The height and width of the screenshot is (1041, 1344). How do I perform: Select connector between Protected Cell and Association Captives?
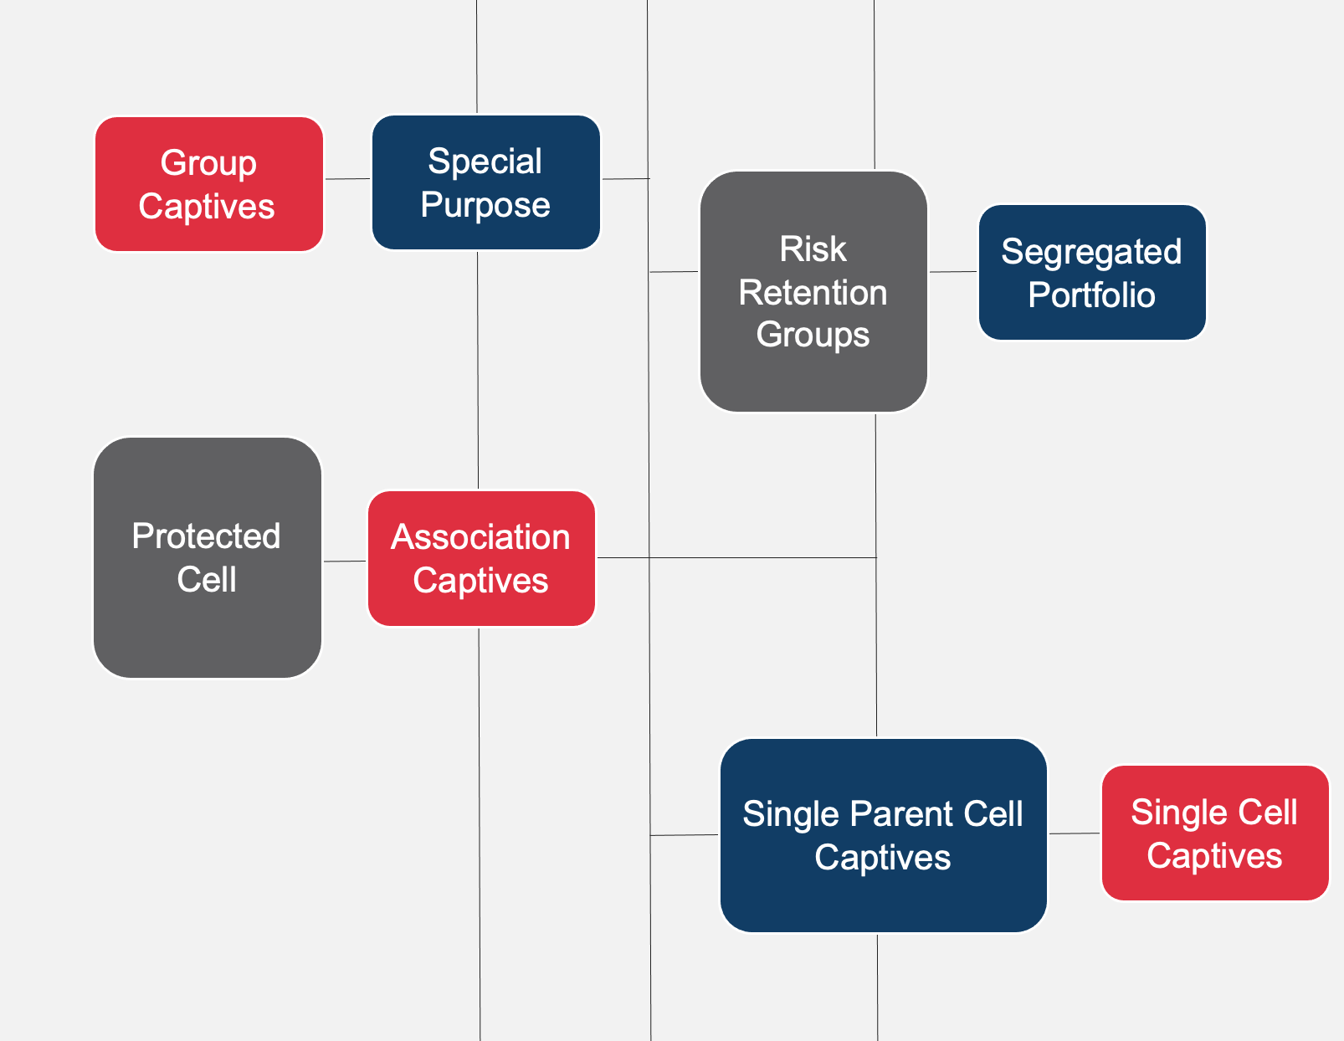tap(345, 562)
